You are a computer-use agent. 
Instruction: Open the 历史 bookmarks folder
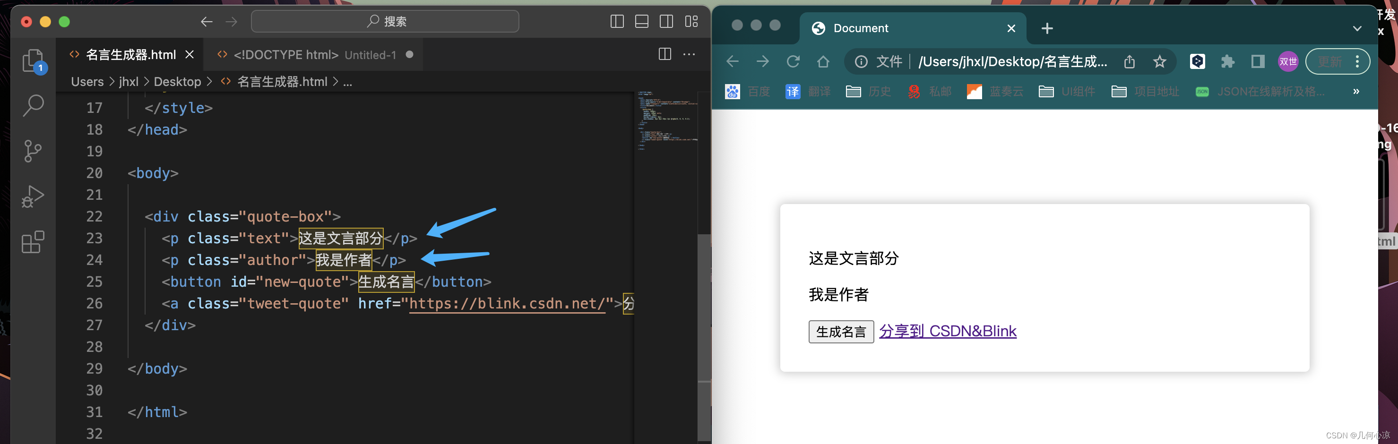coord(868,92)
